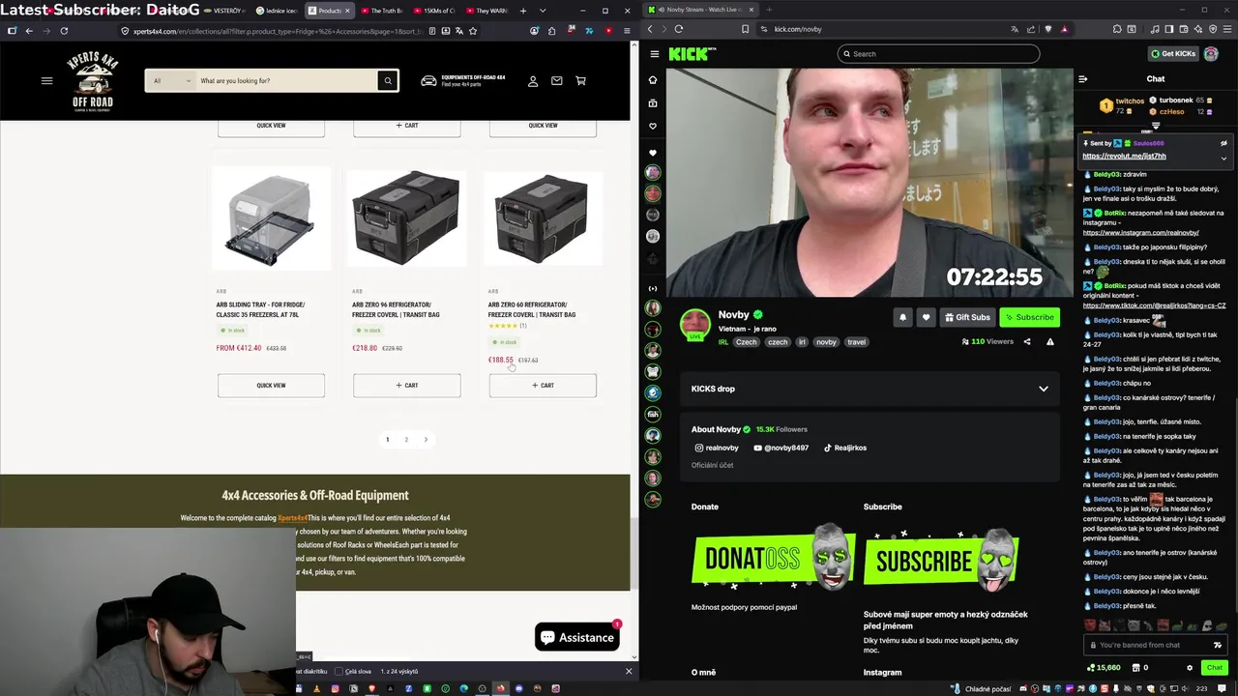
Task: Go to pagination page 2
Action: pos(406,440)
